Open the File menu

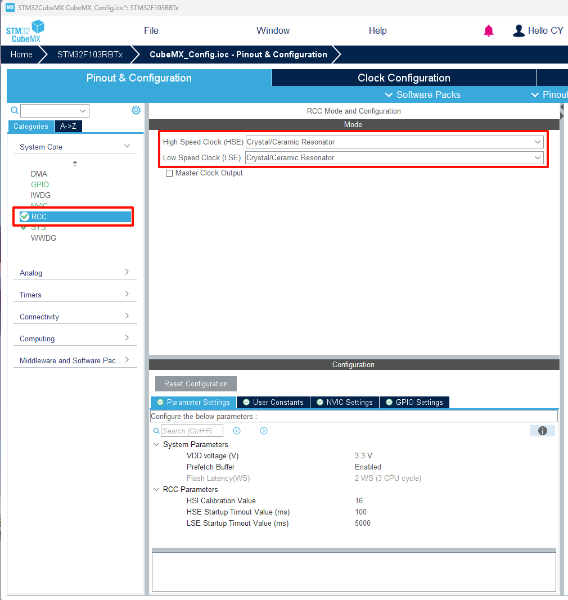[151, 31]
